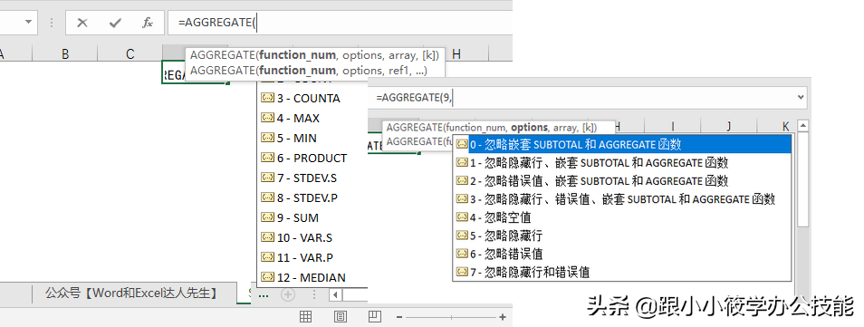Zoom out with the minus button

(399, 317)
